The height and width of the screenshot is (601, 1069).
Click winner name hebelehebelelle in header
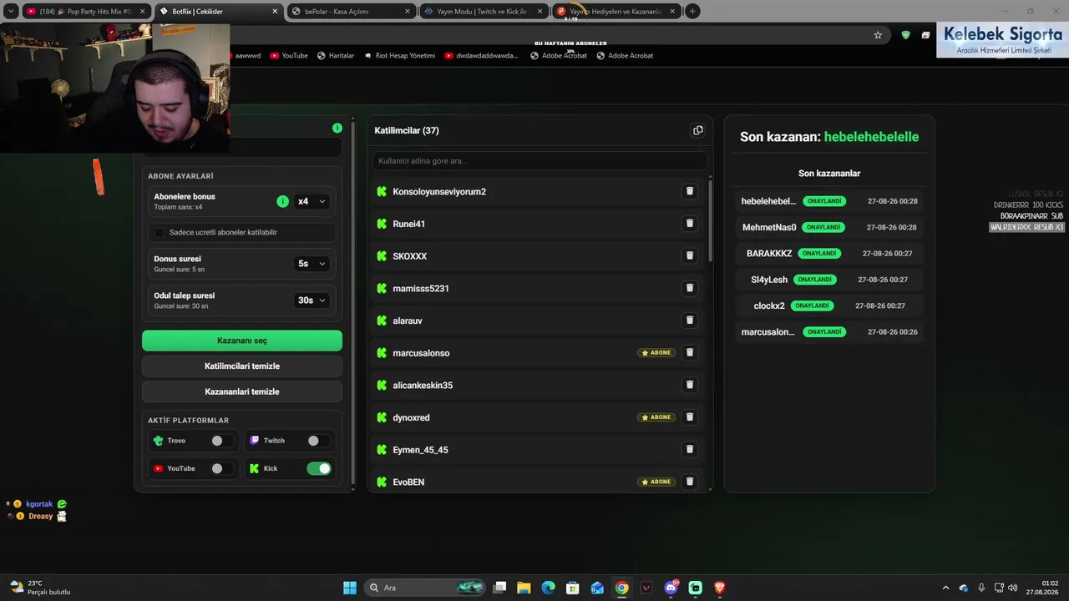[x=871, y=137]
